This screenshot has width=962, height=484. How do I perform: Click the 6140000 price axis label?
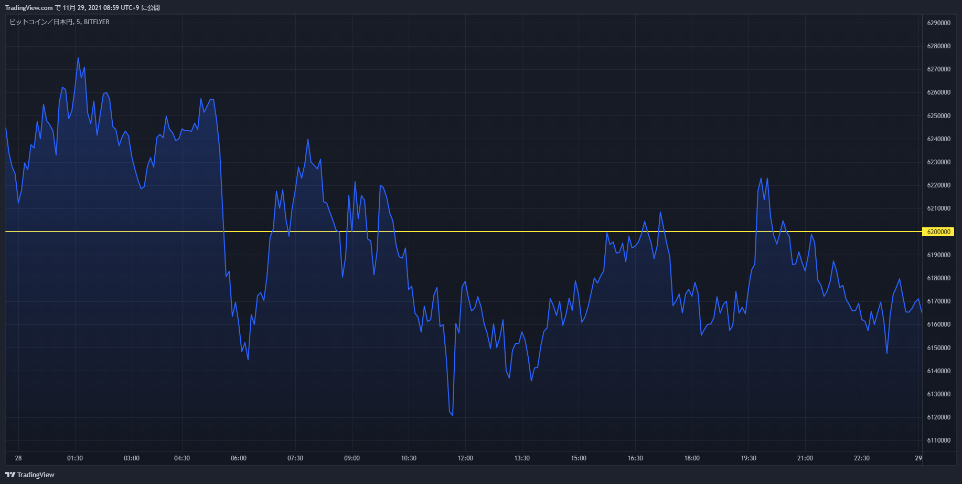pos(938,371)
